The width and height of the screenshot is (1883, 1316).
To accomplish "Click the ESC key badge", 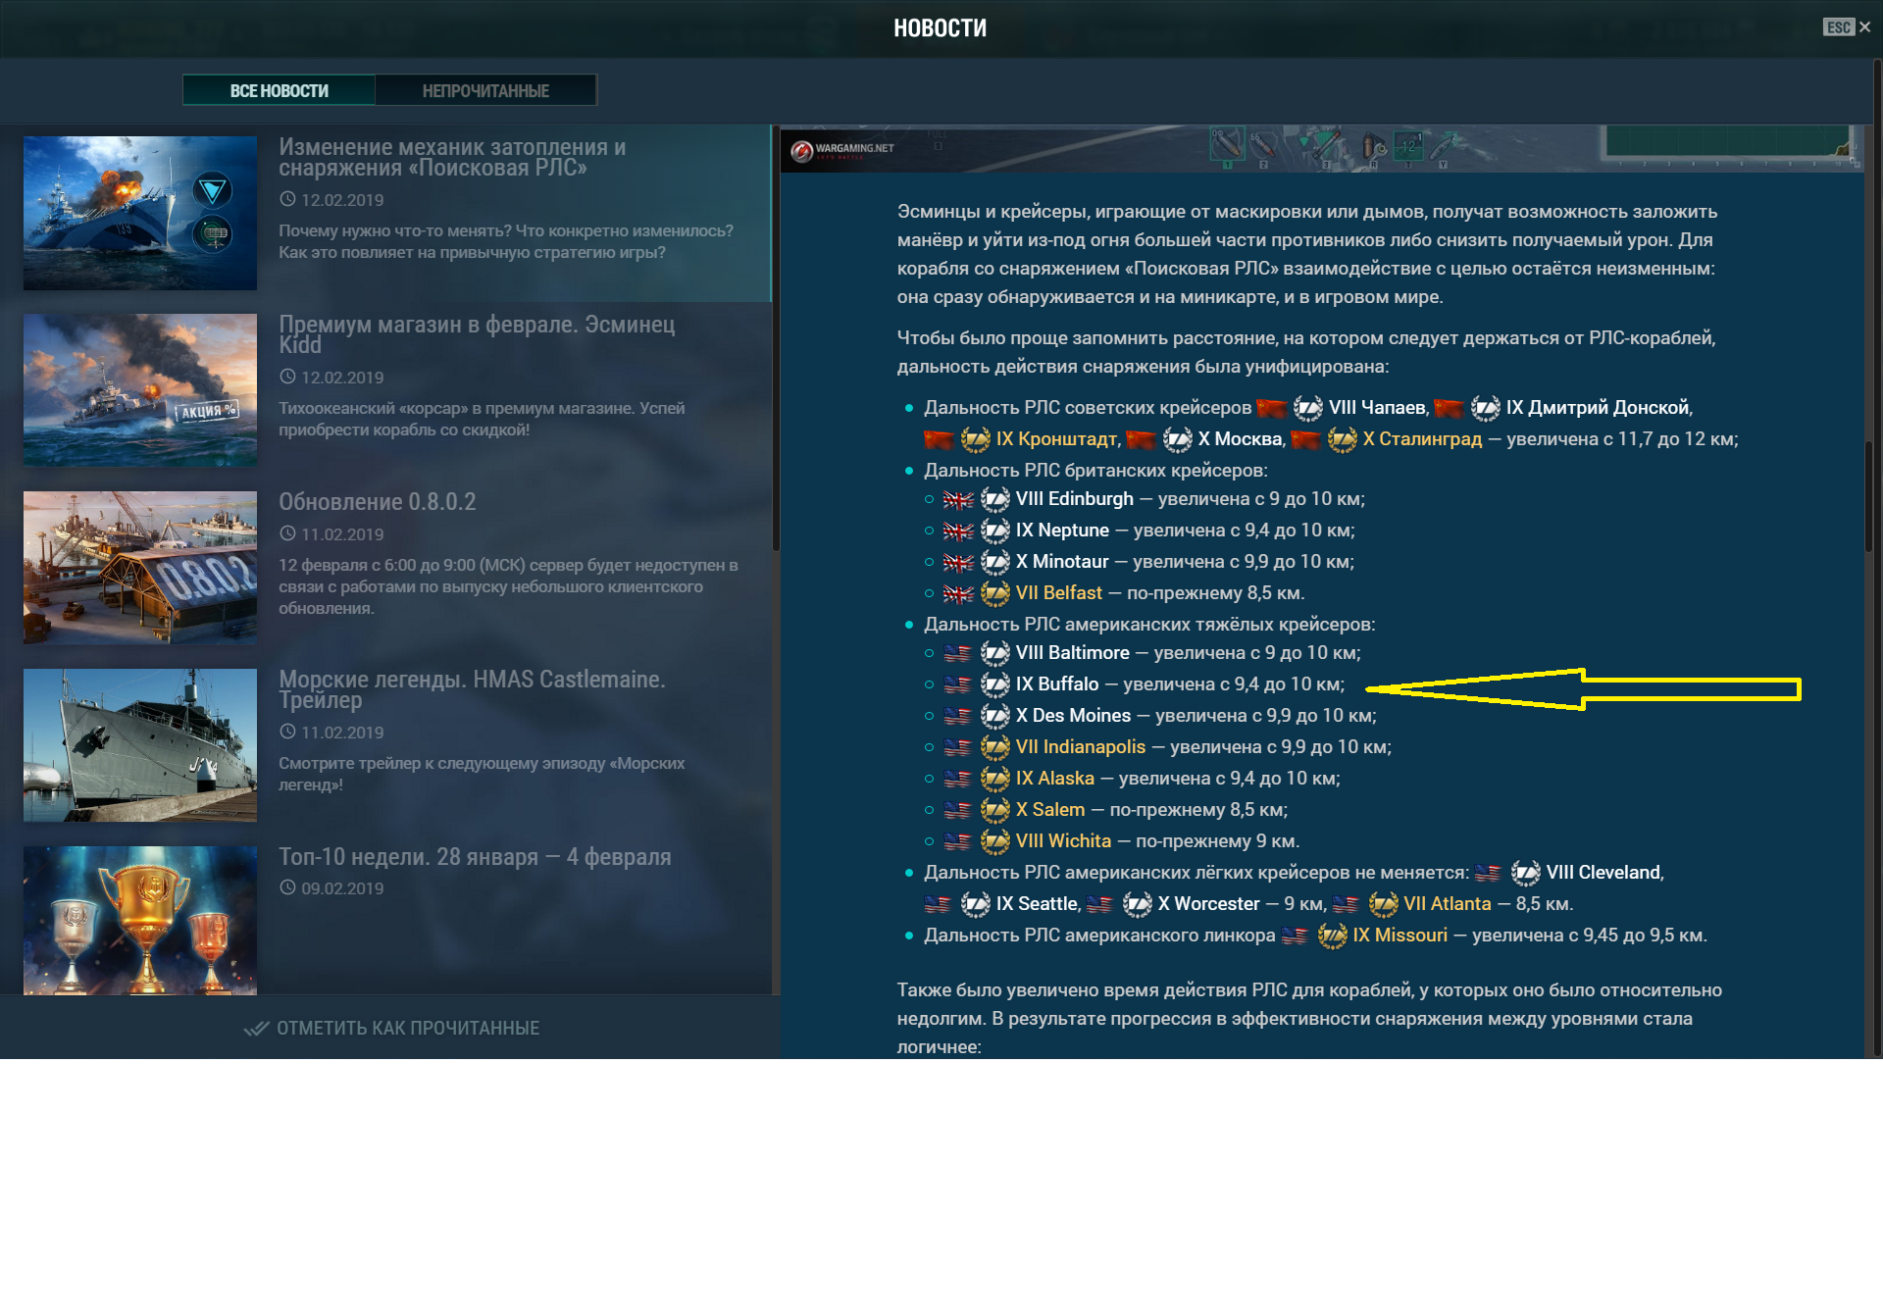I will 1838,27.
